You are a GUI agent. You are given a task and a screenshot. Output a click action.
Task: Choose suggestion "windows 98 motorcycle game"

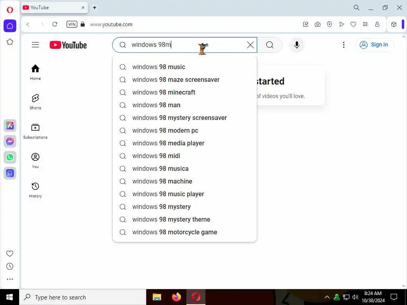pyautogui.click(x=184, y=232)
